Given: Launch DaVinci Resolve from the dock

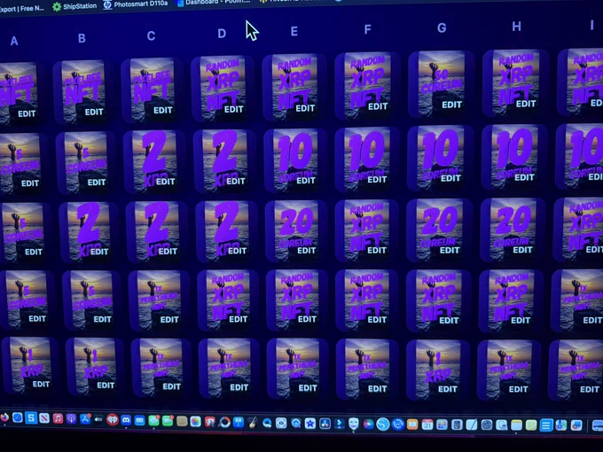Looking at the screenshot, I should click(325, 424).
